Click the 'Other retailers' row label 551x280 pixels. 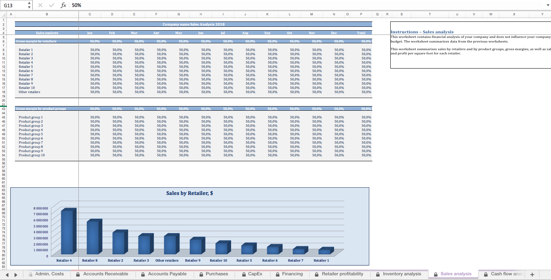coord(29,92)
